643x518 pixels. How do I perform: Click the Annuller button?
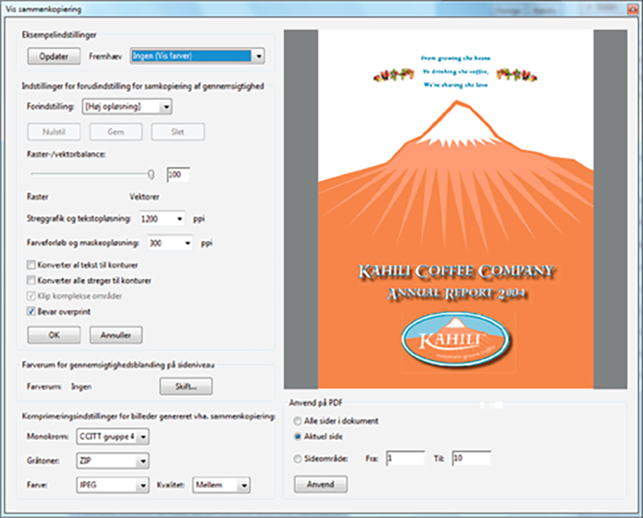116,335
